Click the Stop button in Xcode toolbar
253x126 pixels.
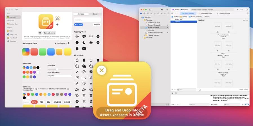[x=167, y=10]
